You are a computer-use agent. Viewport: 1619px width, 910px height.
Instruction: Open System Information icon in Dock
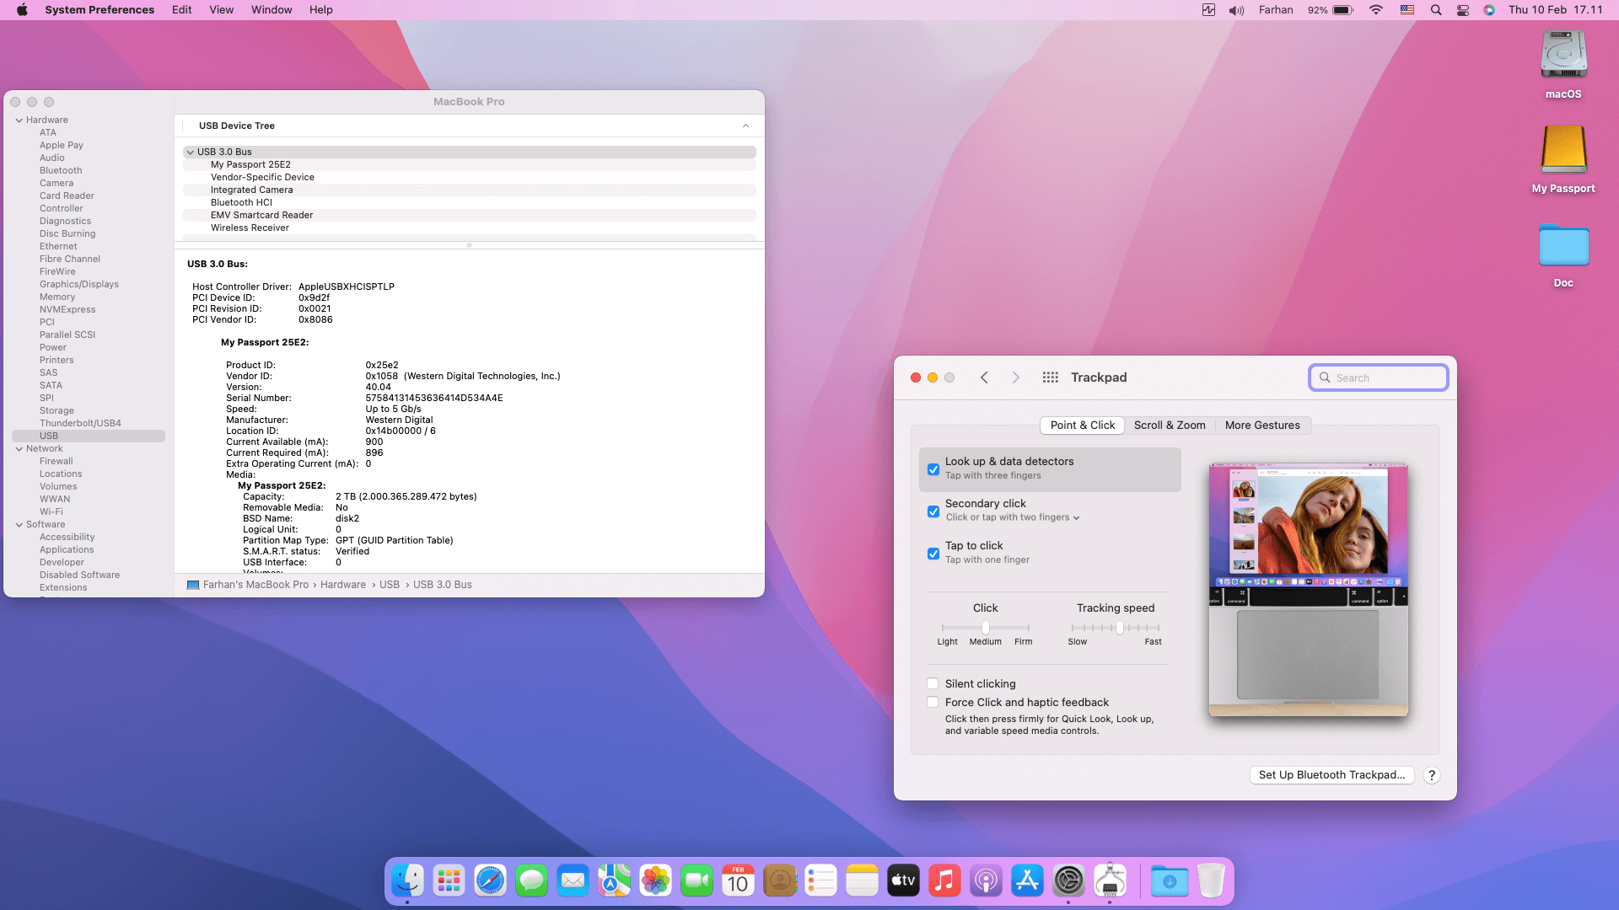[1110, 881]
